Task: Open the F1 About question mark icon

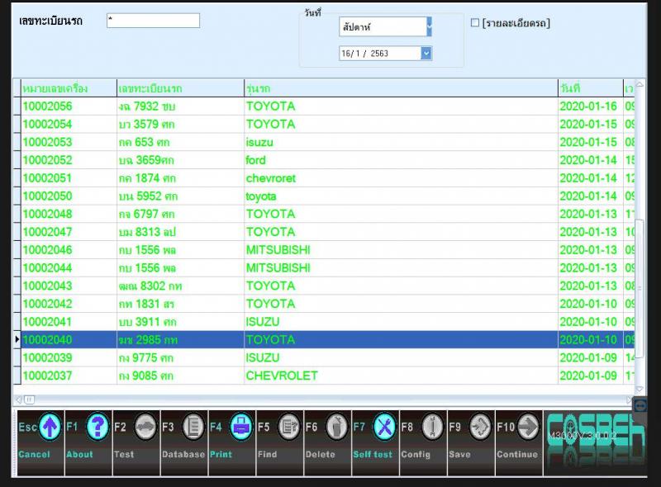Action: [97, 427]
